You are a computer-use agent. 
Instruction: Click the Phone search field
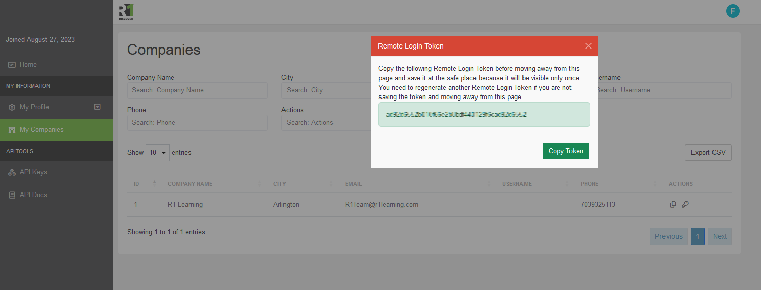coord(197,123)
